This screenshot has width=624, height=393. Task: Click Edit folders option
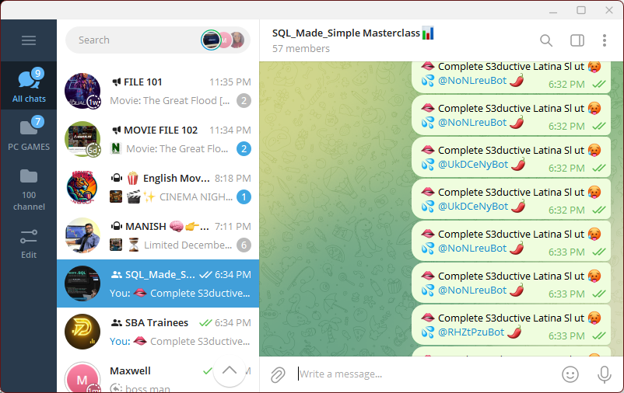[29, 244]
